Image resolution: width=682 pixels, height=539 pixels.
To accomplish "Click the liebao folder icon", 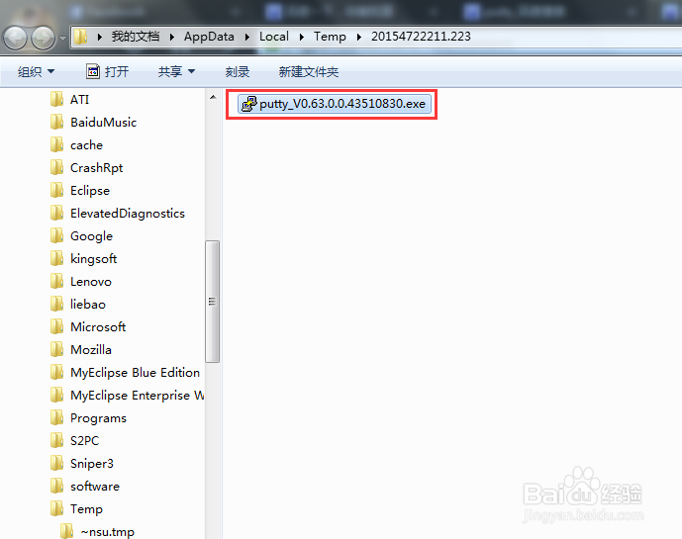I will click(57, 304).
